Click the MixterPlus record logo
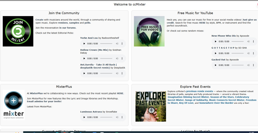 coord(14,105)
